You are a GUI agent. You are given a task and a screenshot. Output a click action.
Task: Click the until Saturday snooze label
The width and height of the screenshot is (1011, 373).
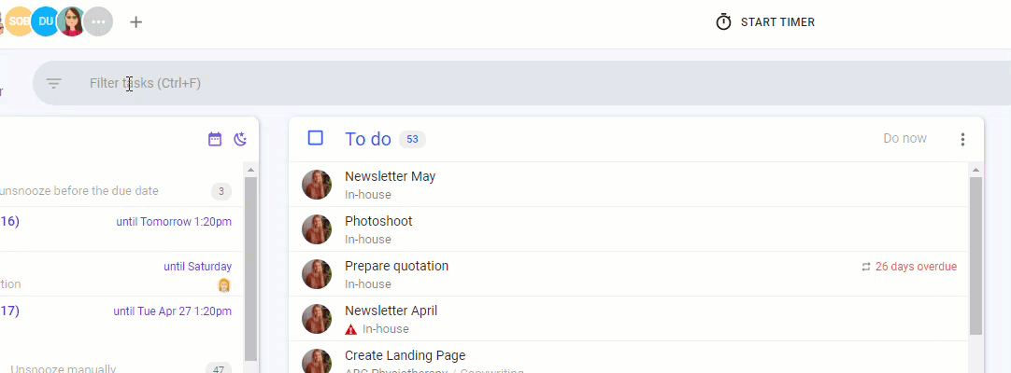tap(197, 267)
